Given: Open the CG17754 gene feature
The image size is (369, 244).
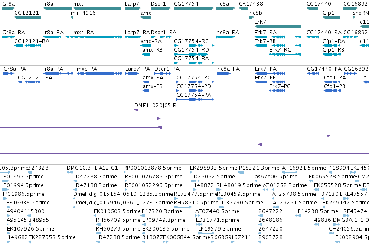Looking at the screenshot, I should pos(194,8).
